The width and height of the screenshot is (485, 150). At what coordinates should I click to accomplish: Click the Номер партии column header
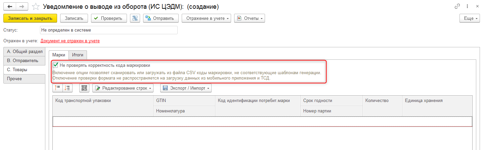pyautogui.click(x=331, y=111)
